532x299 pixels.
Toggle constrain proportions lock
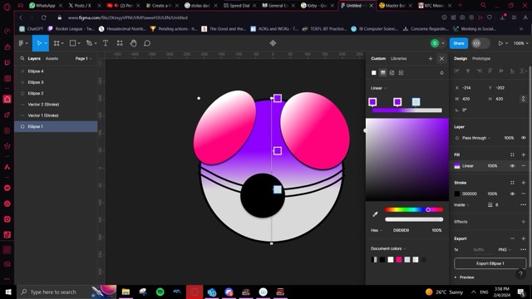(523, 99)
